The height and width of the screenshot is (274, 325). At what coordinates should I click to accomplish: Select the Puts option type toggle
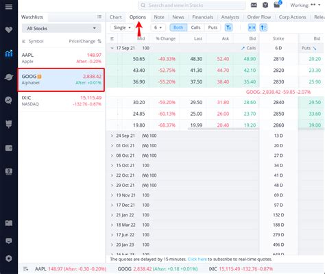pos(213,27)
